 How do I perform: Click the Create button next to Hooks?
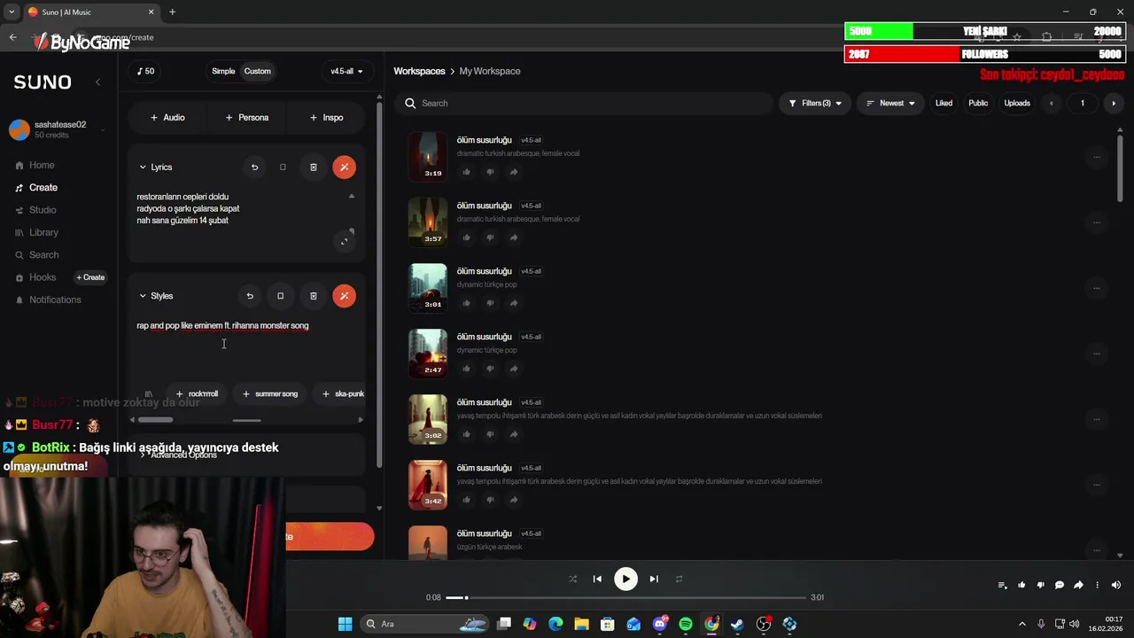coord(90,277)
